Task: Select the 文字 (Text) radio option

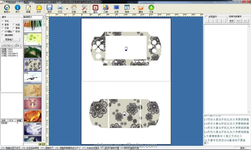Action: [x=3, y=28]
